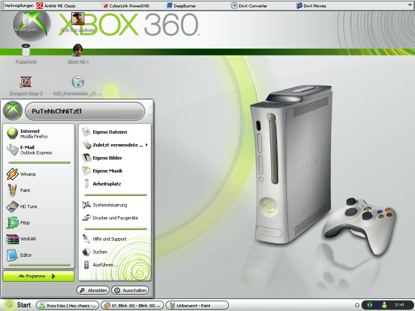
Task: Open hdd_thermometer desktop file icon
Action: 77,86
